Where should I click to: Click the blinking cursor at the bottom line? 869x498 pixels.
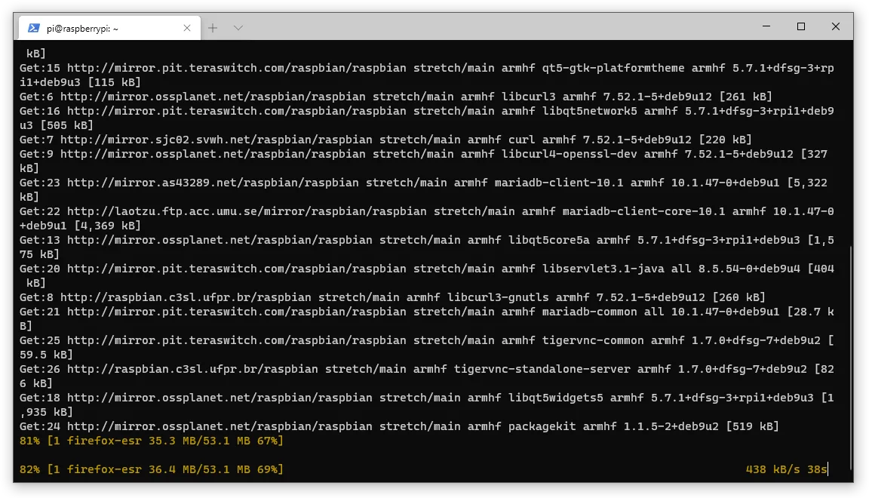point(828,469)
